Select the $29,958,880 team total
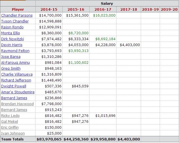179x143 pixels. [103, 139]
